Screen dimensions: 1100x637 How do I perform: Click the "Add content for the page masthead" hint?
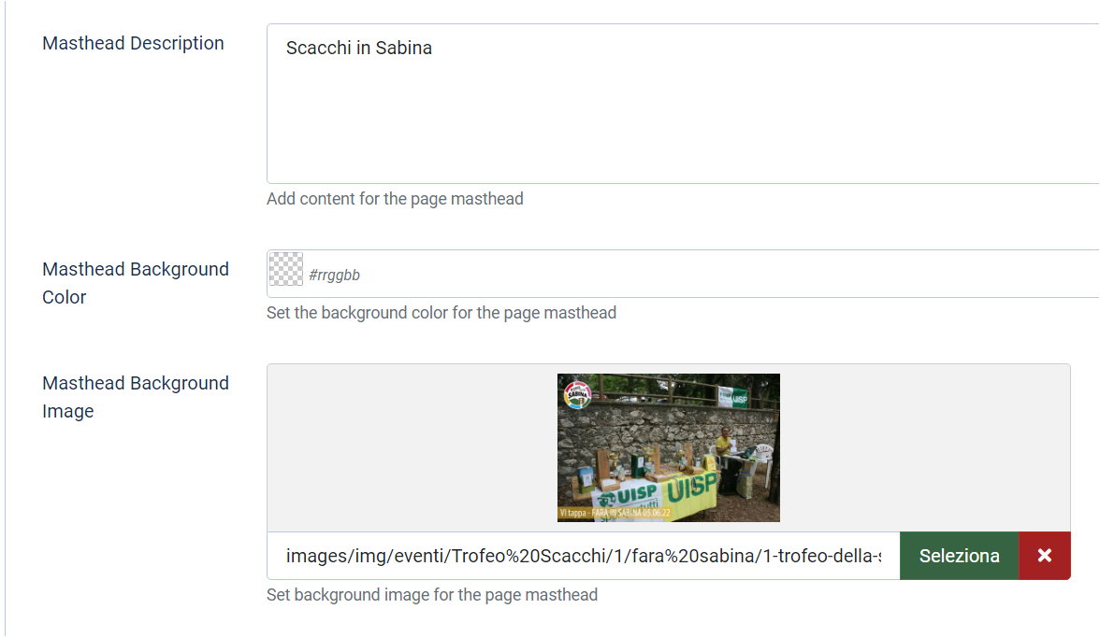click(395, 199)
